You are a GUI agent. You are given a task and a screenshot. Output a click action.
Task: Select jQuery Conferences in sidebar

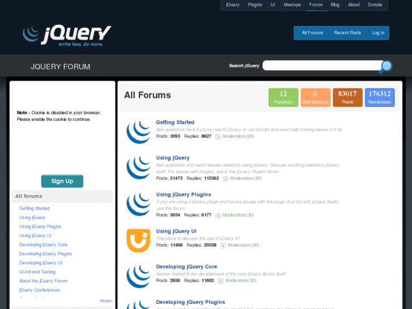[x=40, y=290]
